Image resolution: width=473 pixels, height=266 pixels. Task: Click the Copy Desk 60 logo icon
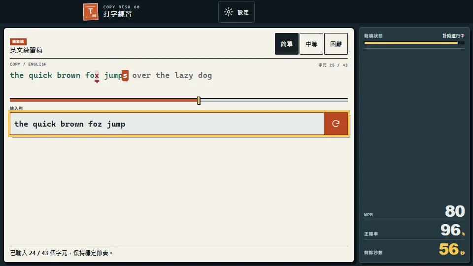tap(91, 12)
